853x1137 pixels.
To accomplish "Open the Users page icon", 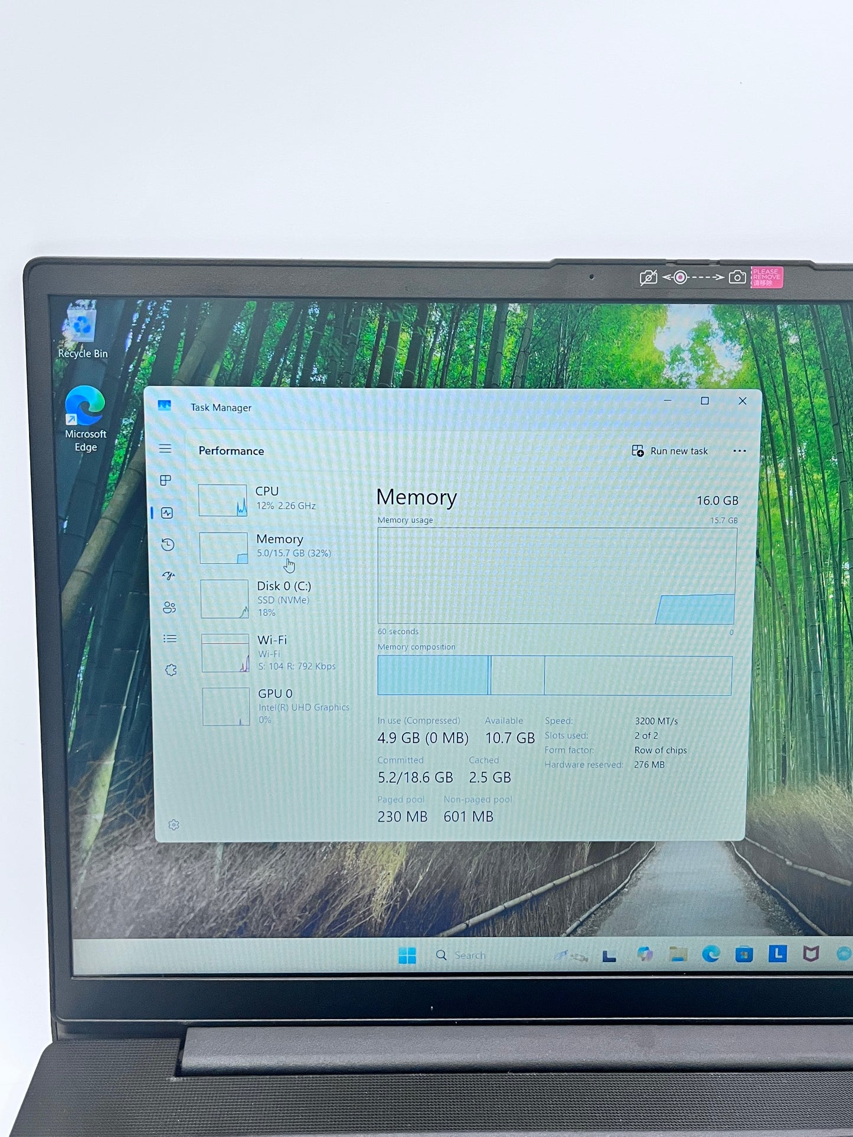I will 169,607.
